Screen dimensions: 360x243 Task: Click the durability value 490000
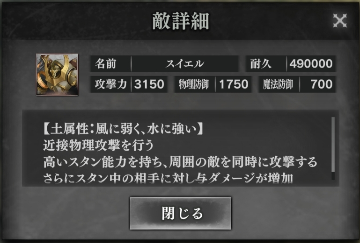(x=311, y=64)
